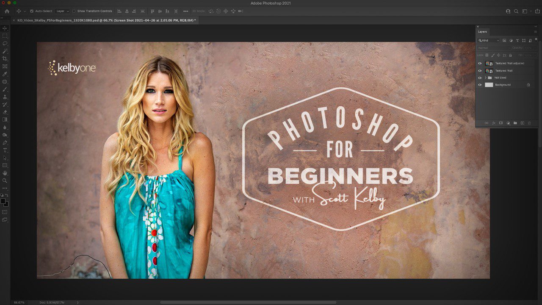Switch to the Layers panel tab

point(482,32)
